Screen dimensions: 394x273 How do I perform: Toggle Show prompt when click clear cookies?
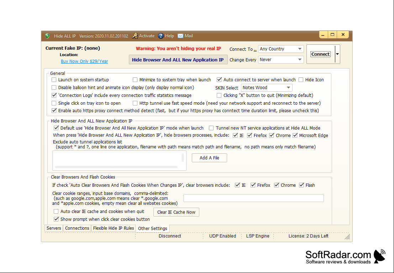tap(56, 219)
